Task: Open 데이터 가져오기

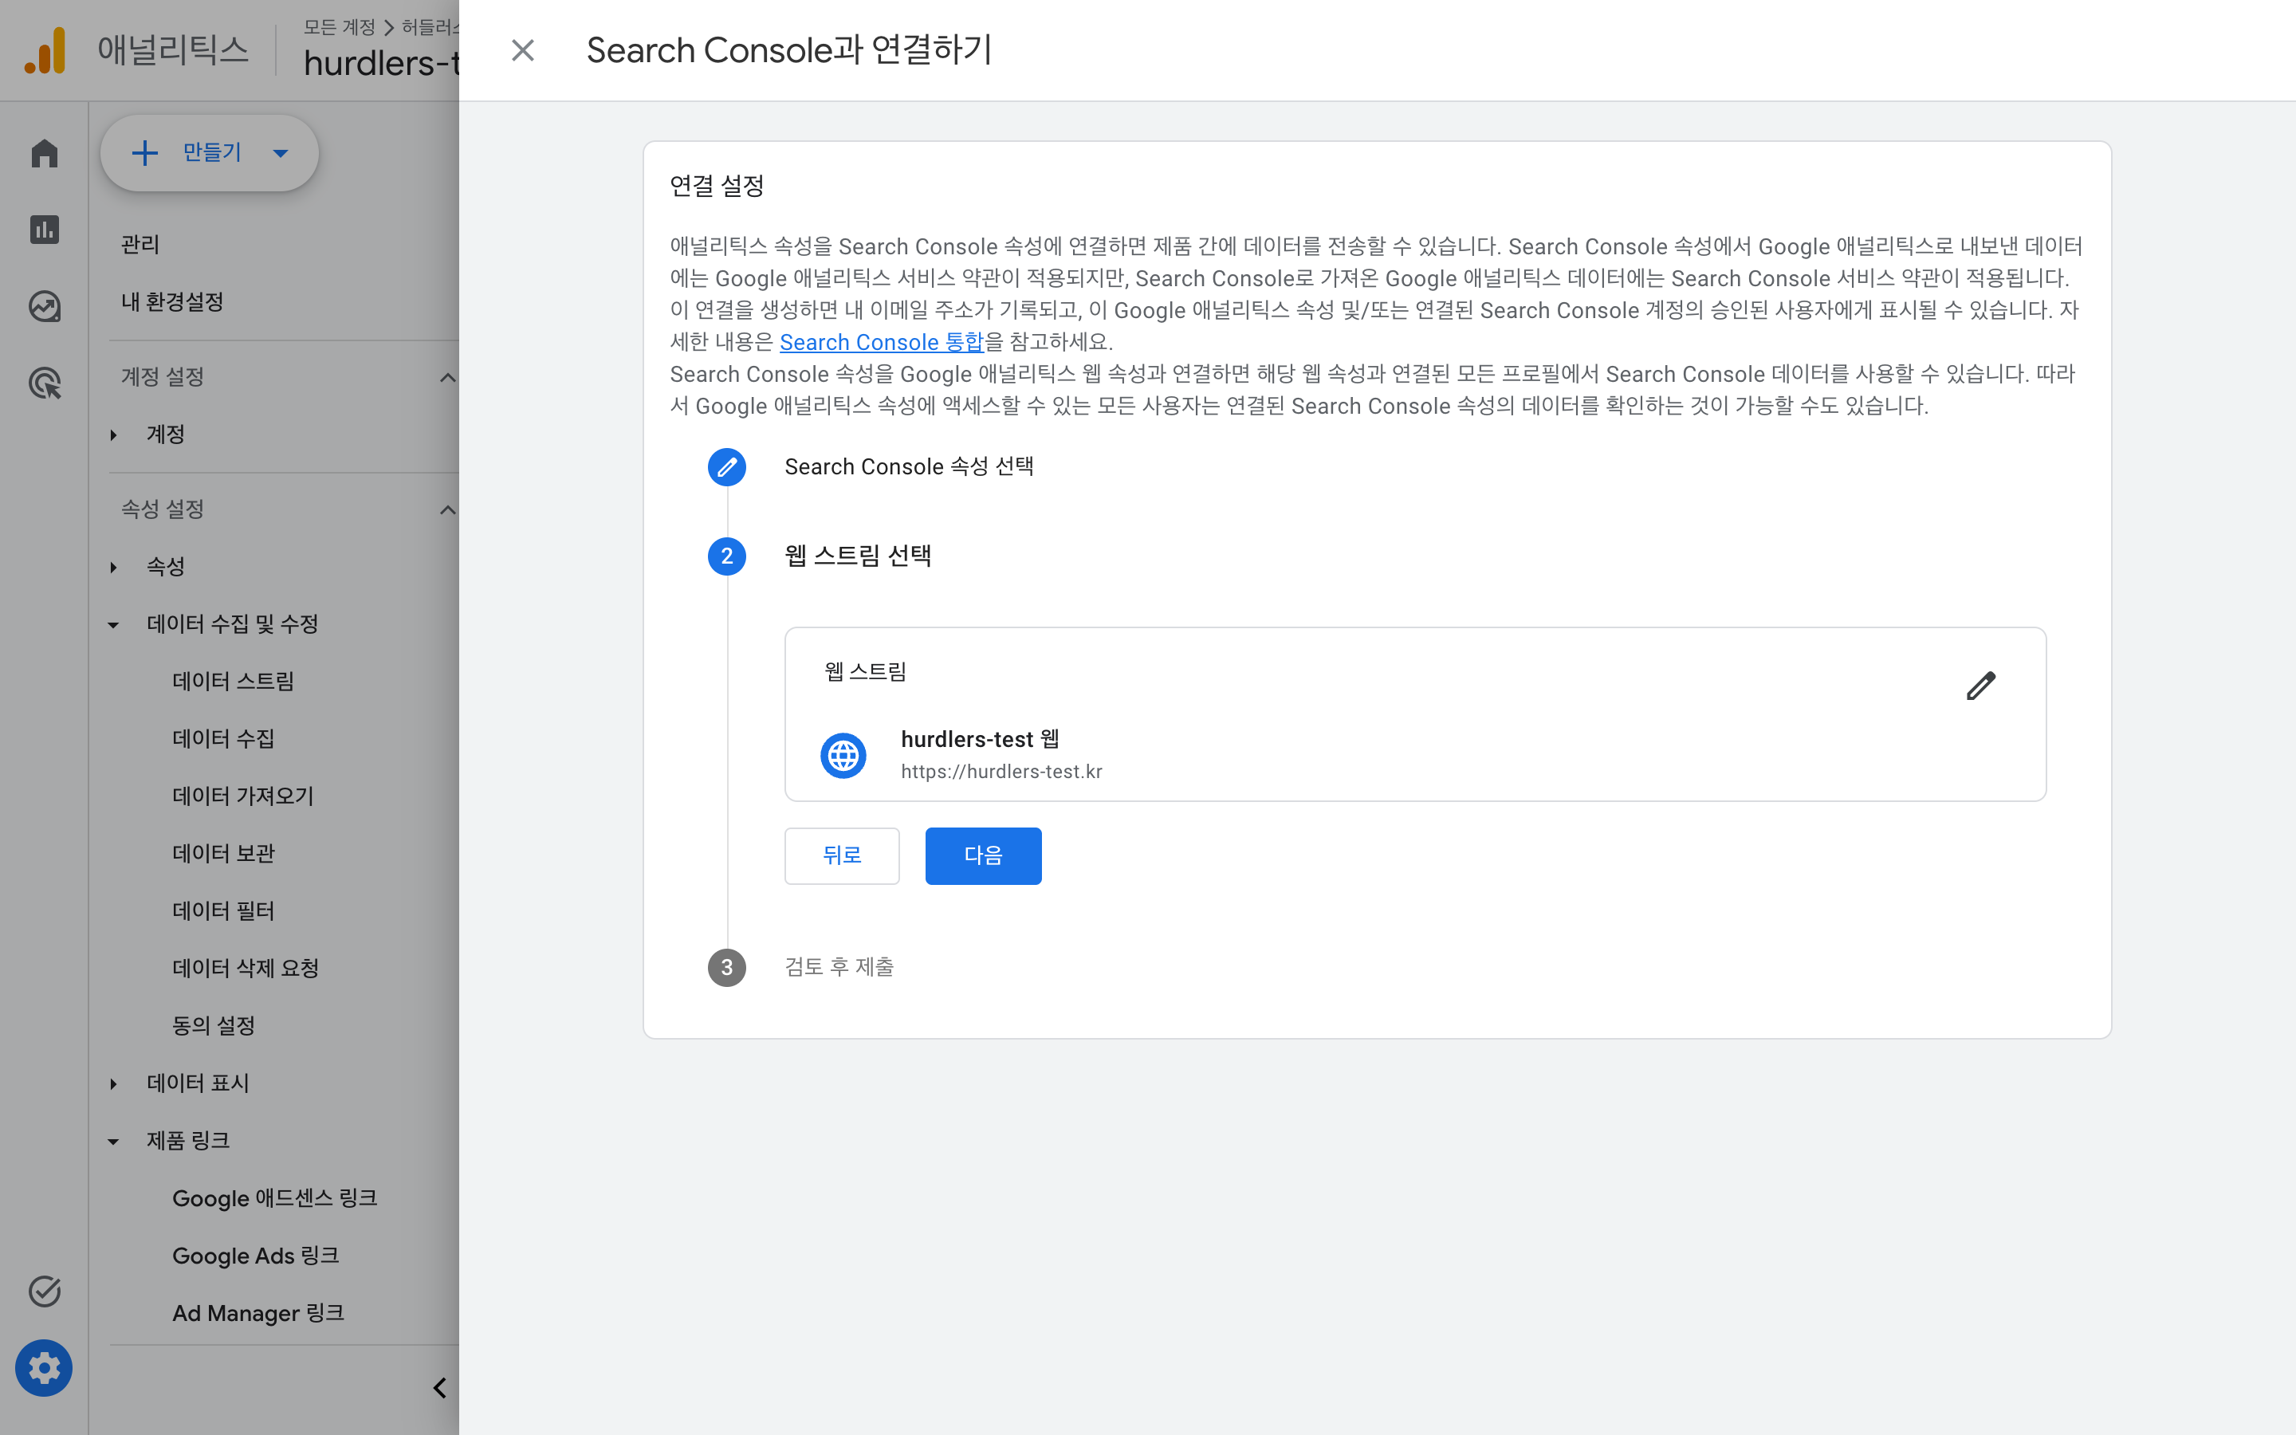Action: [x=243, y=796]
